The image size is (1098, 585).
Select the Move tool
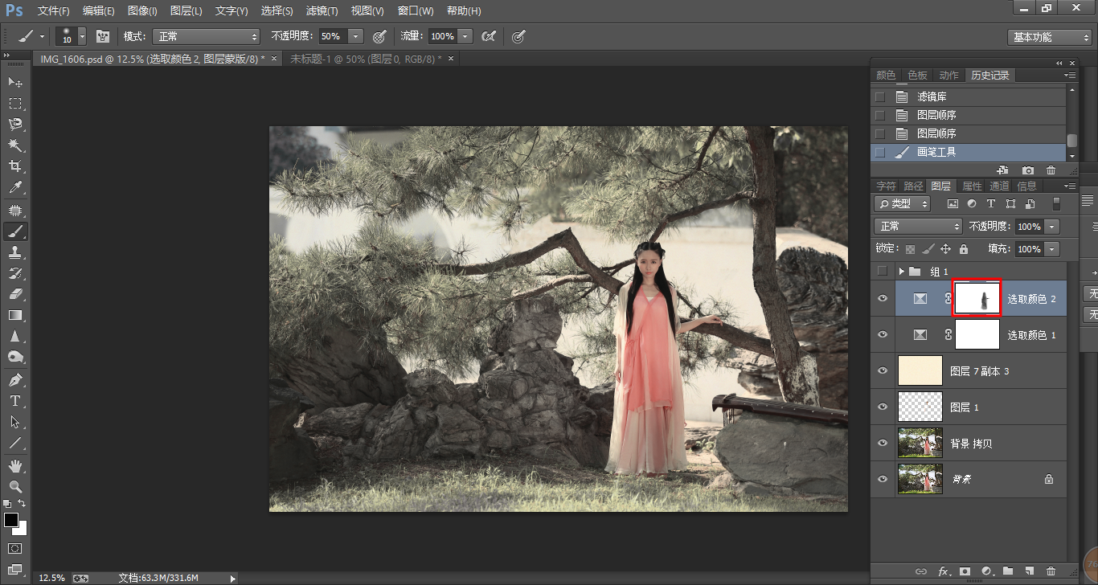click(x=15, y=82)
